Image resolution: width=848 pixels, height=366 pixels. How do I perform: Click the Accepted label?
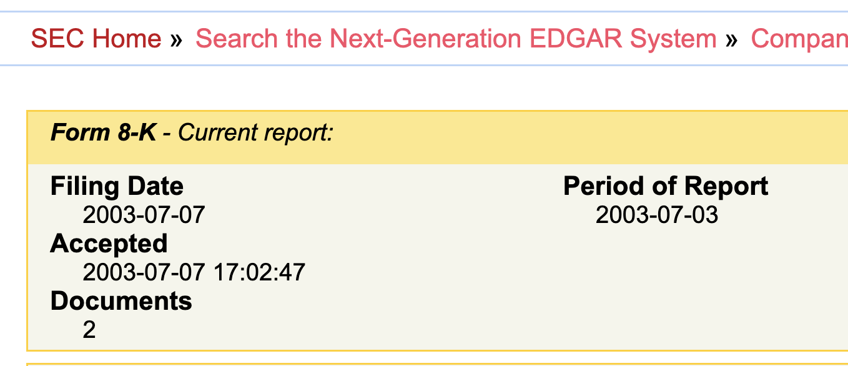[x=109, y=244]
